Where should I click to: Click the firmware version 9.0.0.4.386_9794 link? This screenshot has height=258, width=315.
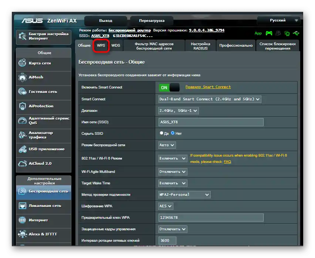(207, 30)
